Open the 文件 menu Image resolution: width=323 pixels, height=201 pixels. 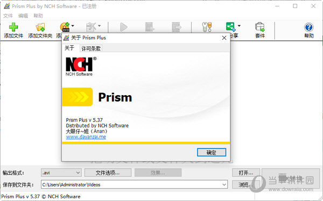tap(8, 16)
